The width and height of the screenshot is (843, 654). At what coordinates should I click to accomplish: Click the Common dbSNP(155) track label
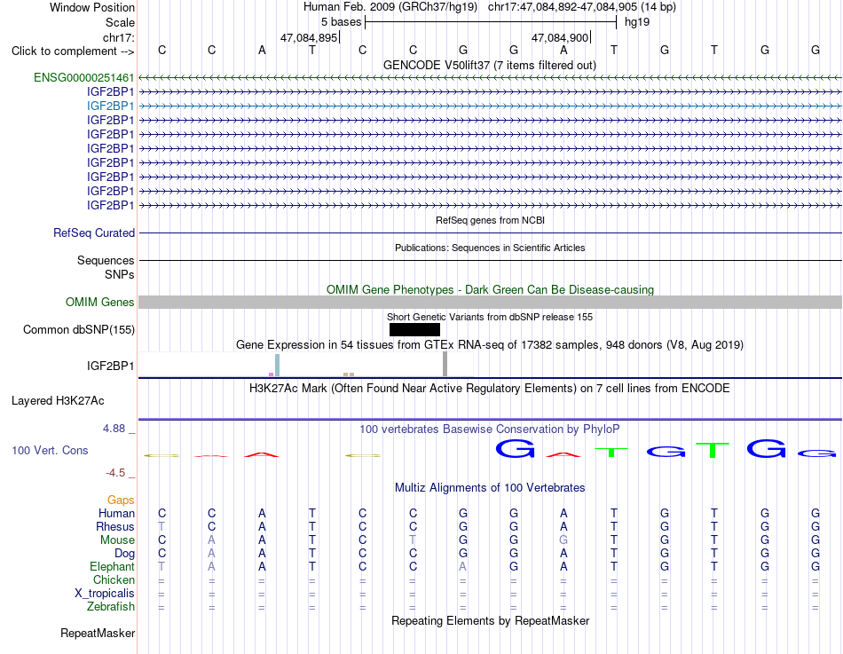click(79, 330)
